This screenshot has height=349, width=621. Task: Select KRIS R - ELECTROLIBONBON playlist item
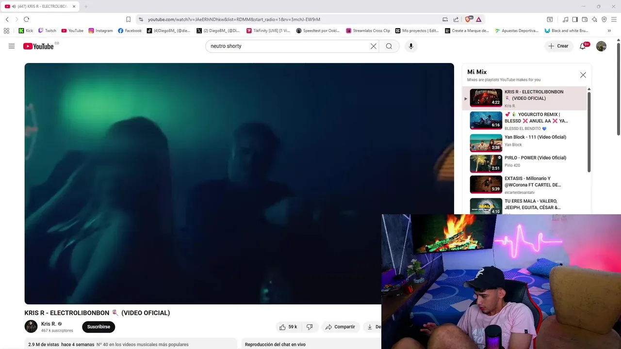pyautogui.click(x=524, y=98)
